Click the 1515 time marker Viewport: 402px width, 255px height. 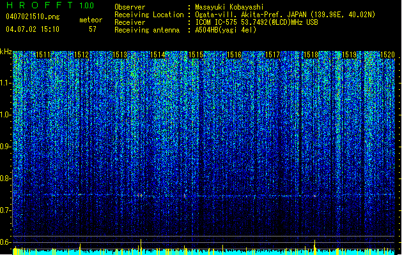[196, 55]
